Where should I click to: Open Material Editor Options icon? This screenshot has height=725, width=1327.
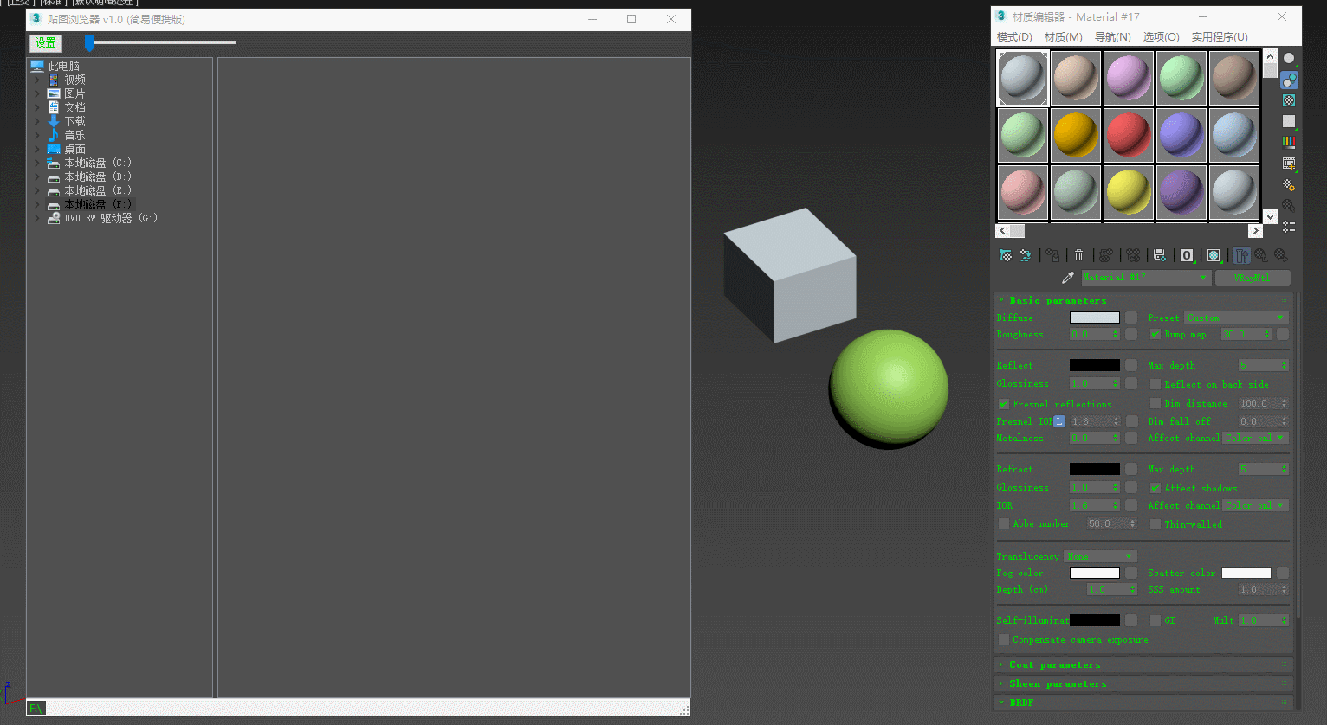1289,184
